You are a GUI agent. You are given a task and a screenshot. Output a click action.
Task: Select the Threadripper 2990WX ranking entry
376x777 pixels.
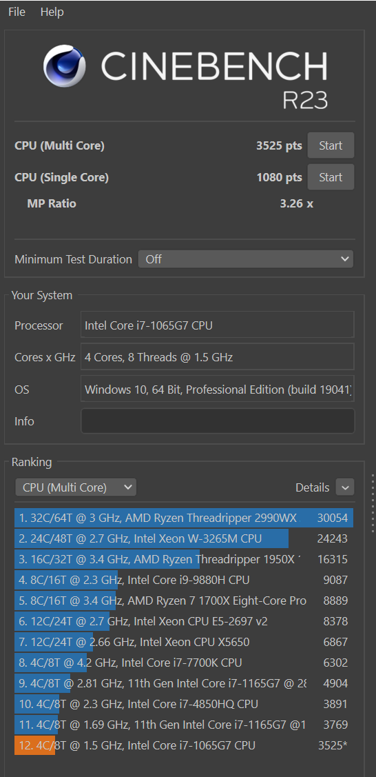[184, 518]
